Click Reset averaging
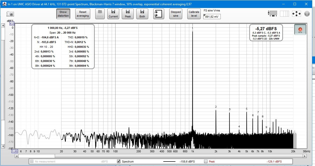Image resolution: width=315 pixels, height=166 pixels. pyautogui.click(x=83, y=14)
